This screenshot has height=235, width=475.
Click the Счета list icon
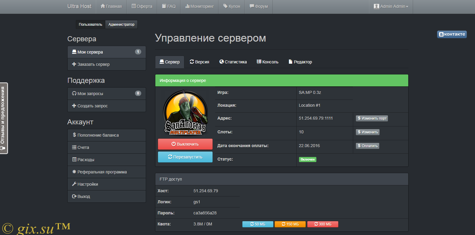pos(74,147)
